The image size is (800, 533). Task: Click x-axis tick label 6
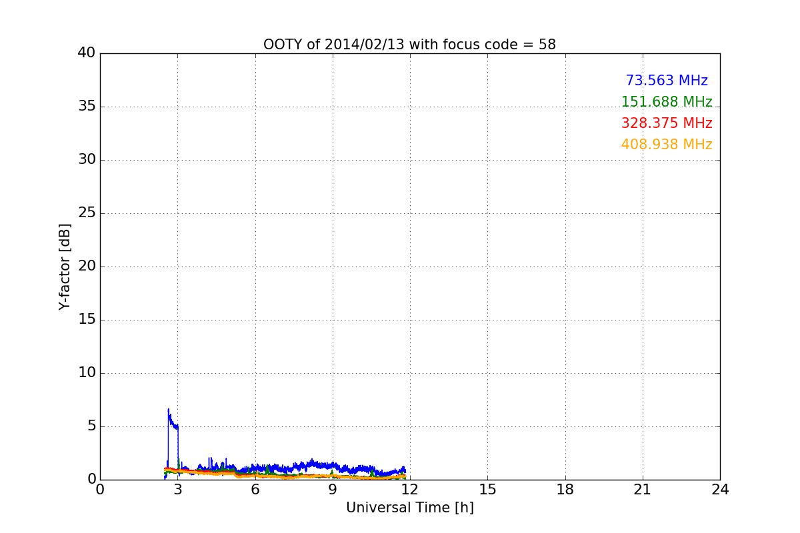[x=255, y=490]
